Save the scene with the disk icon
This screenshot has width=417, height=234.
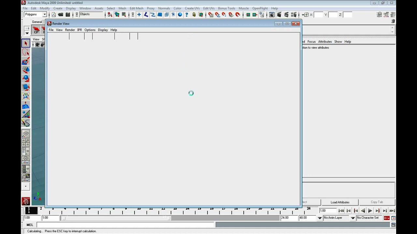[68, 15]
